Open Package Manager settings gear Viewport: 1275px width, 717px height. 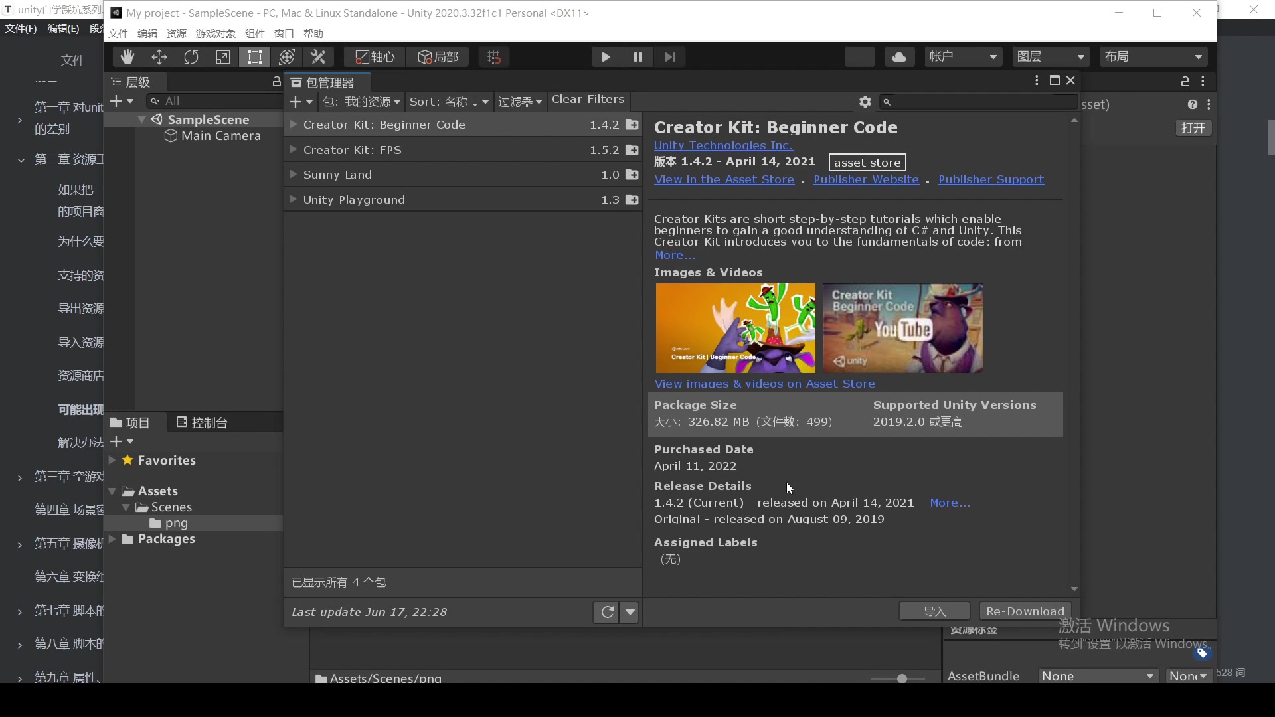[x=865, y=102]
